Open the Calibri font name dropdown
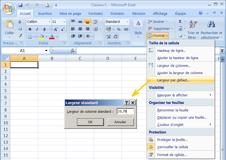The image size is (226, 160). pyautogui.click(x=49, y=22)
